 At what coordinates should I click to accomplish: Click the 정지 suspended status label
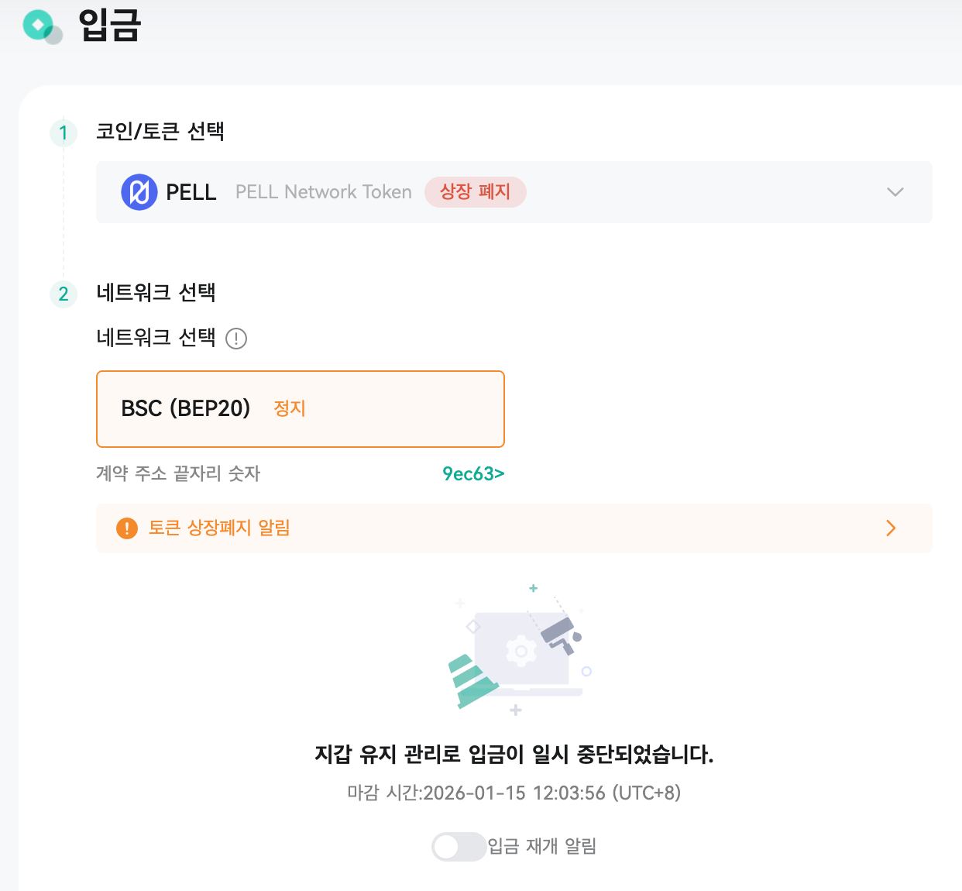pyautogui.click(x=290, y=408)
